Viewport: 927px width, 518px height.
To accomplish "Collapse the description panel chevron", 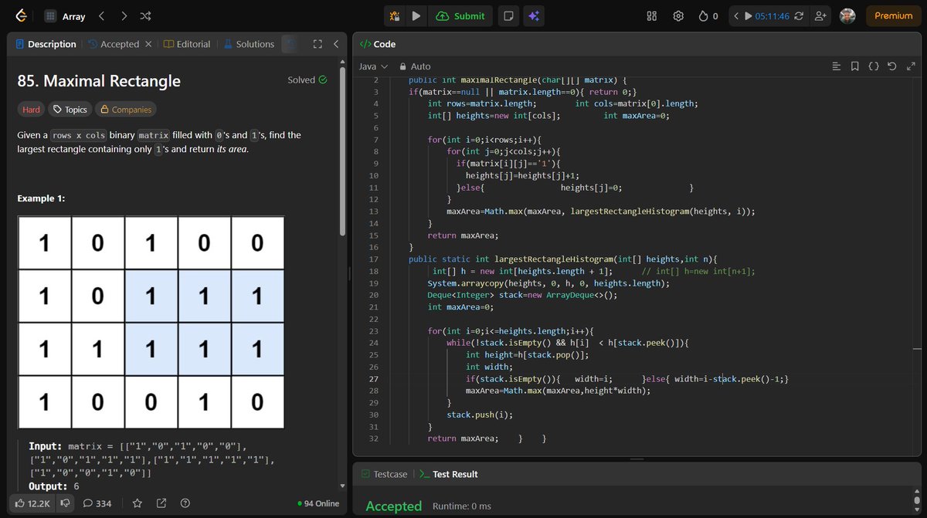I will click(x=336, y=44).
